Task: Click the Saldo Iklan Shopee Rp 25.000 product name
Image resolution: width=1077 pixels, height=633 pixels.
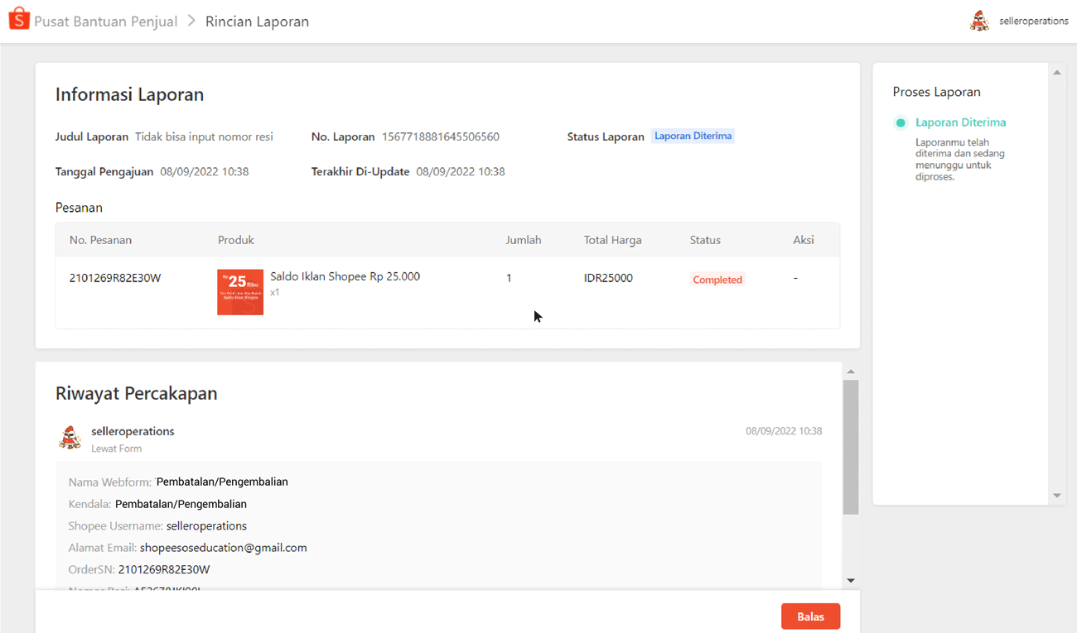Action: [345, 276]
